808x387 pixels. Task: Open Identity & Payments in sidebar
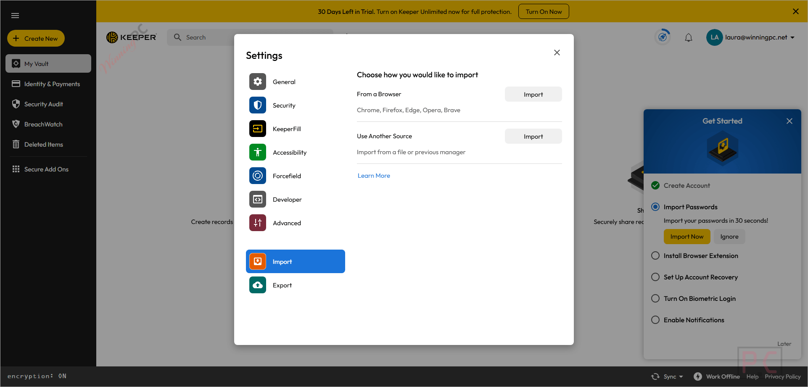tap(48, 84)
